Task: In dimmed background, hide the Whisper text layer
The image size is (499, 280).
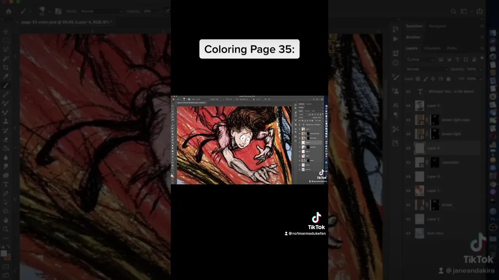Action: [408, 92]
